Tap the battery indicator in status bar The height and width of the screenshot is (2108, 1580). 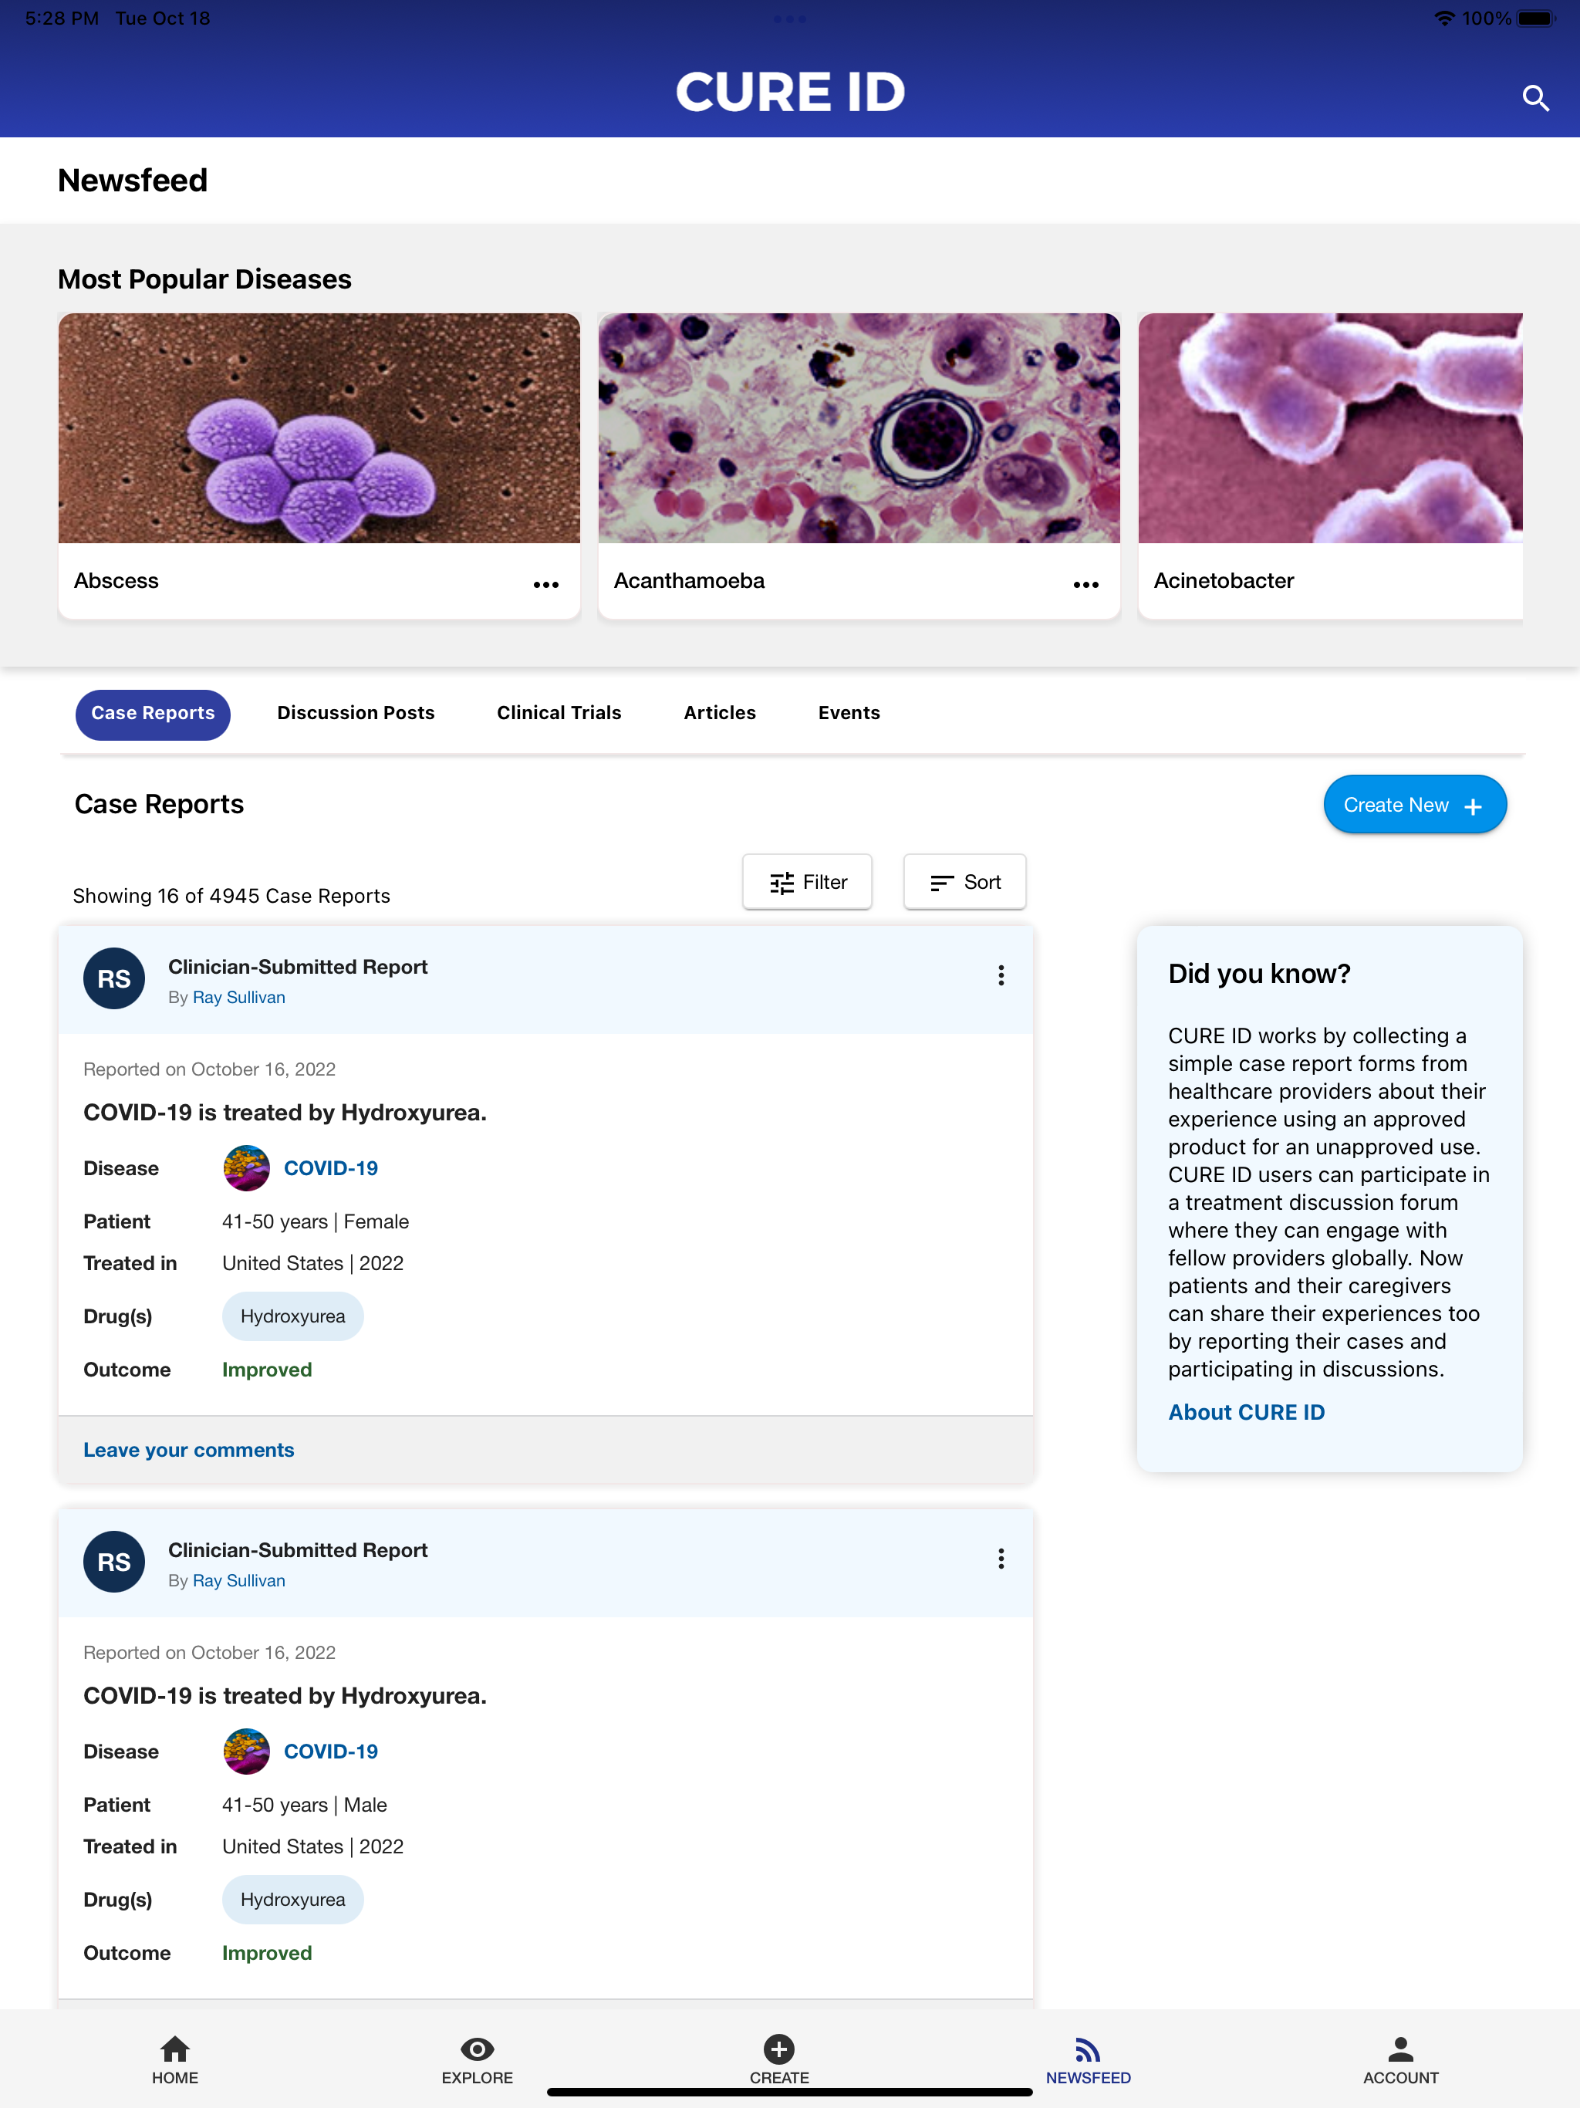coord(1536,18)
